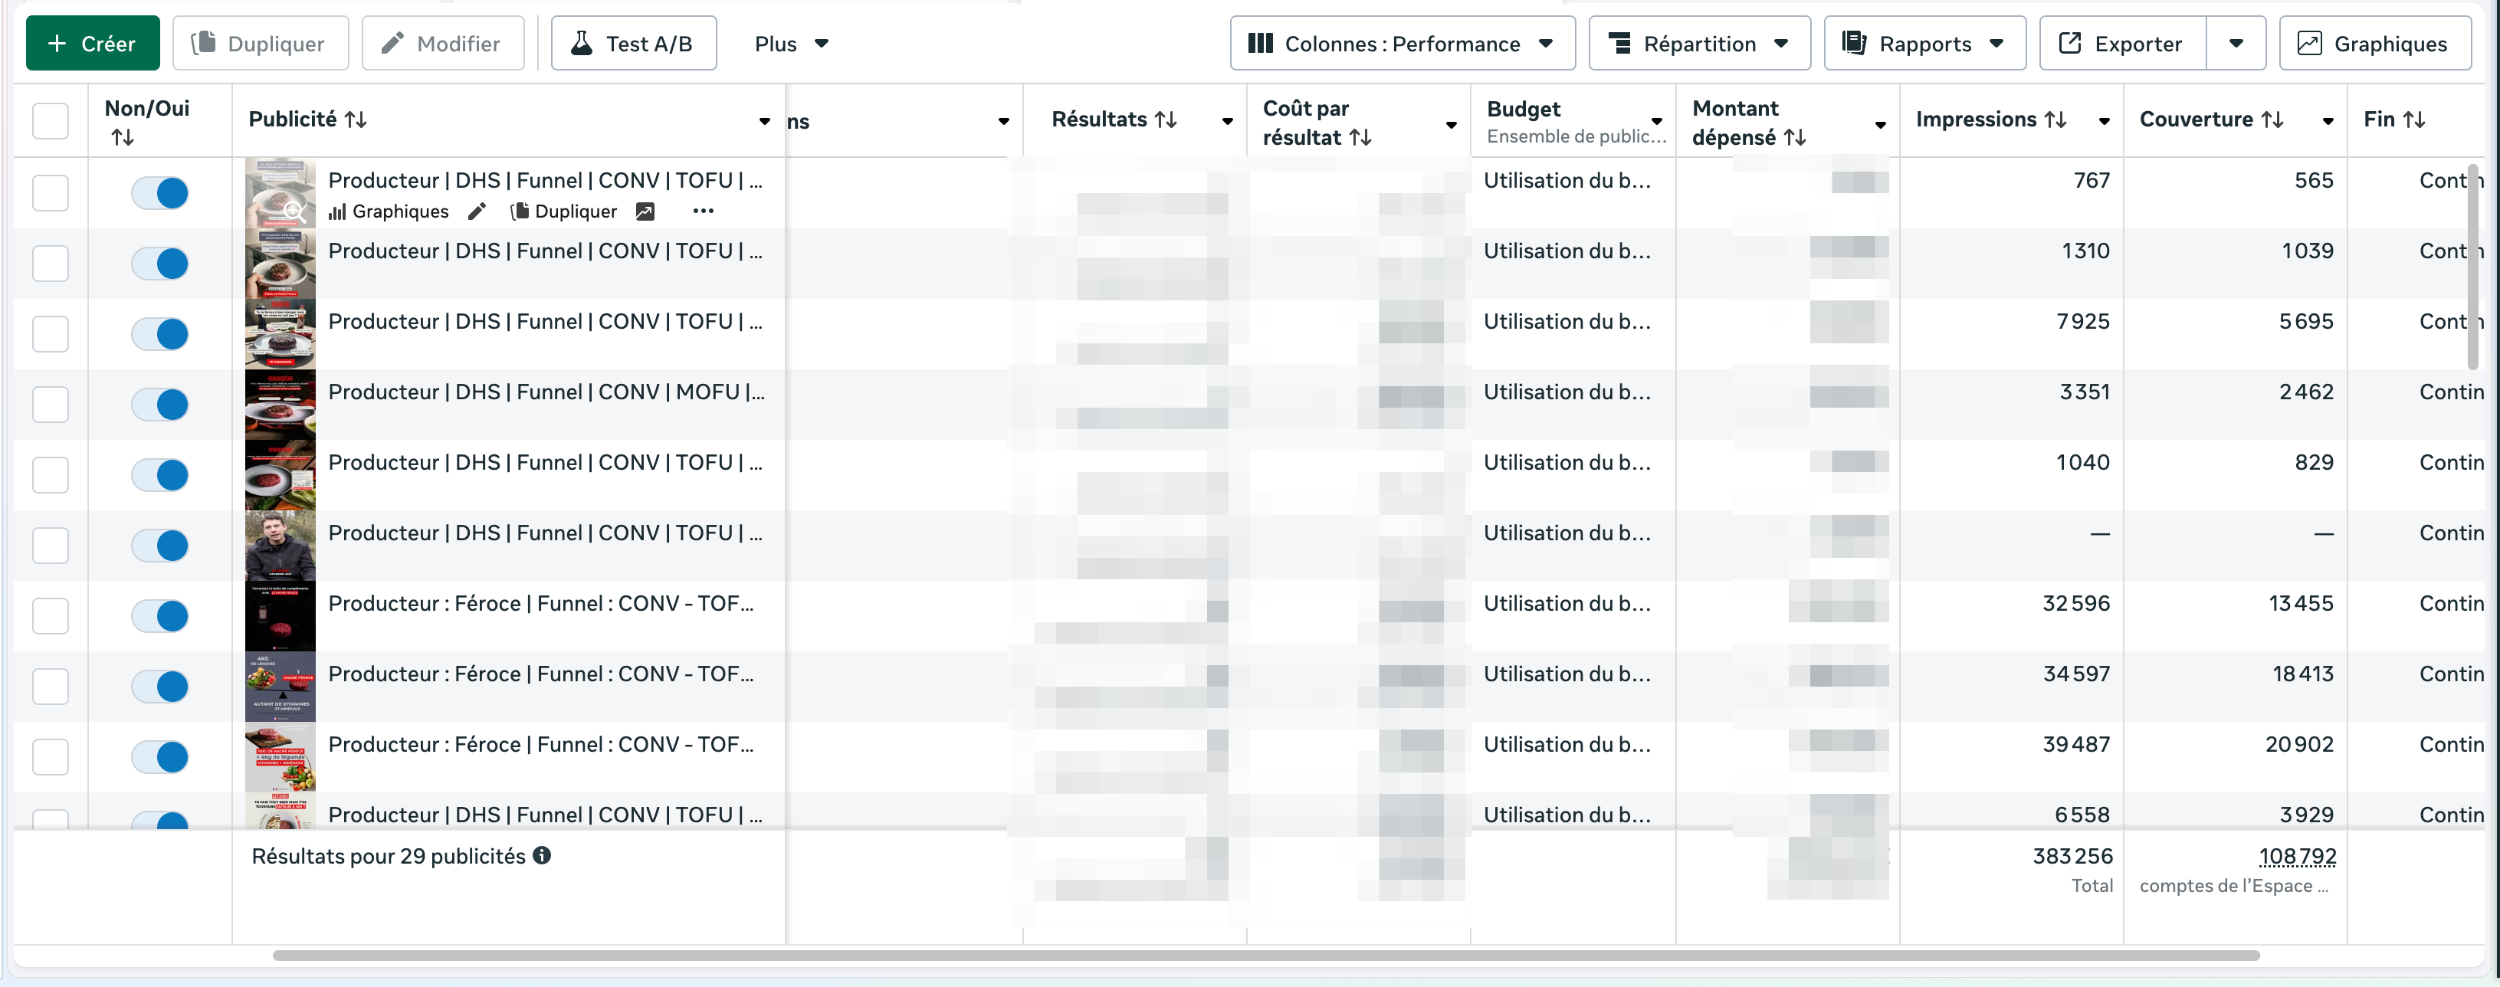Click the Graphiques bar-chart icon under first ad
This screenshot has height=987, width=2500.
pyautogui.click(x=336, y=211)
